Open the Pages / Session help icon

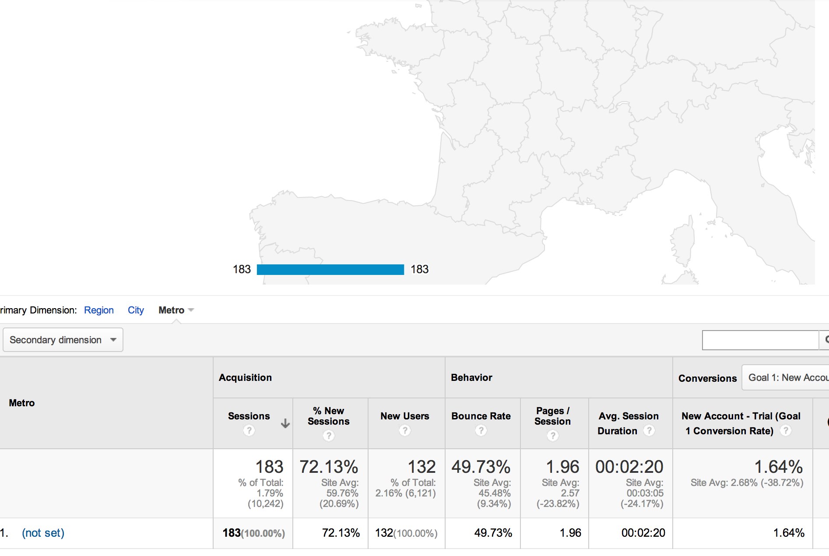tap(552, 436)
